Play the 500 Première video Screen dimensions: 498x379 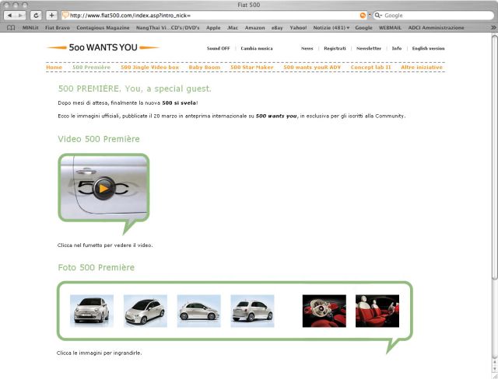point(103,188)
